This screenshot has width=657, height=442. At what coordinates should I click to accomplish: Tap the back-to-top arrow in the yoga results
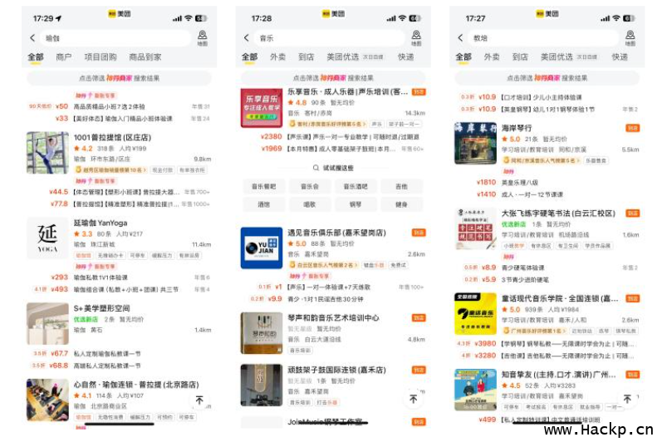(x=199, y=400)
